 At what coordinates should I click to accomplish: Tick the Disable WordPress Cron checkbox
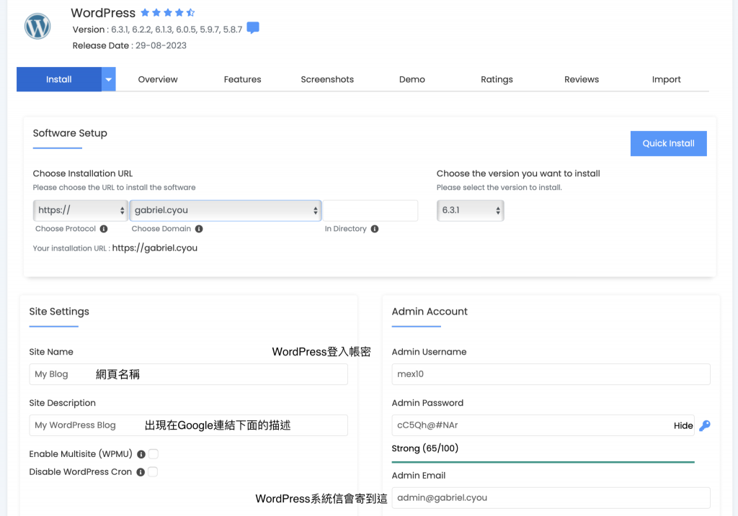[x=153, y=472]
